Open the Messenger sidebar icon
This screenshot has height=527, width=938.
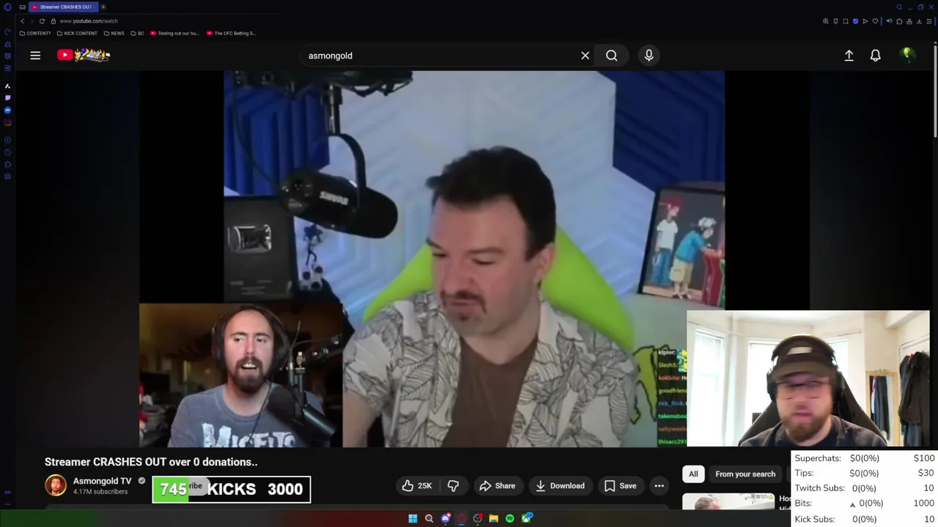7,110
